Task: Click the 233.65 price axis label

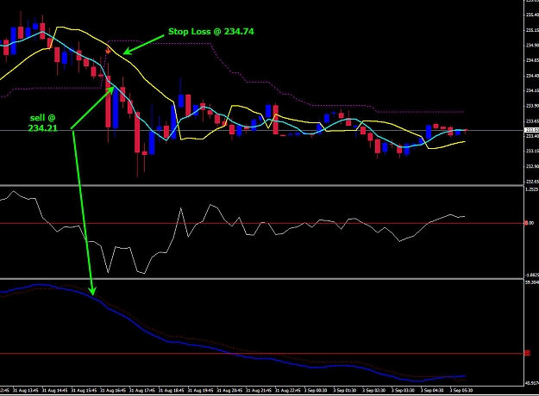Action: 532,121
